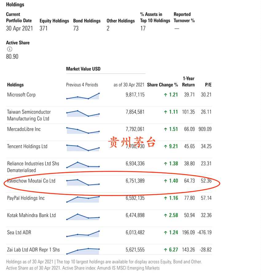Click the Sea Ltd ADR sparkline chart
Viewport: 261px width, 277px height.
[x=83, y=234]
